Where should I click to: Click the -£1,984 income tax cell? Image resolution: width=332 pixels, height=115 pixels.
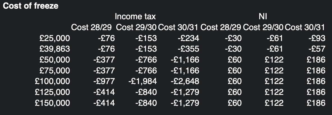click(x=143, y=81)
